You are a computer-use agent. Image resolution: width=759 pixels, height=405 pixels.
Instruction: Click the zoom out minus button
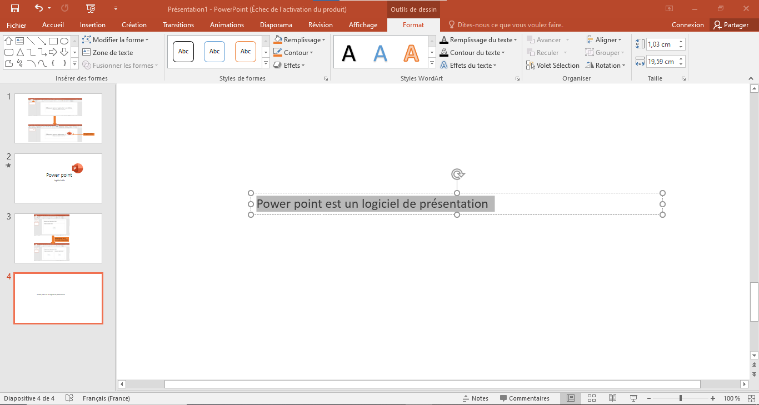point(648,398)
